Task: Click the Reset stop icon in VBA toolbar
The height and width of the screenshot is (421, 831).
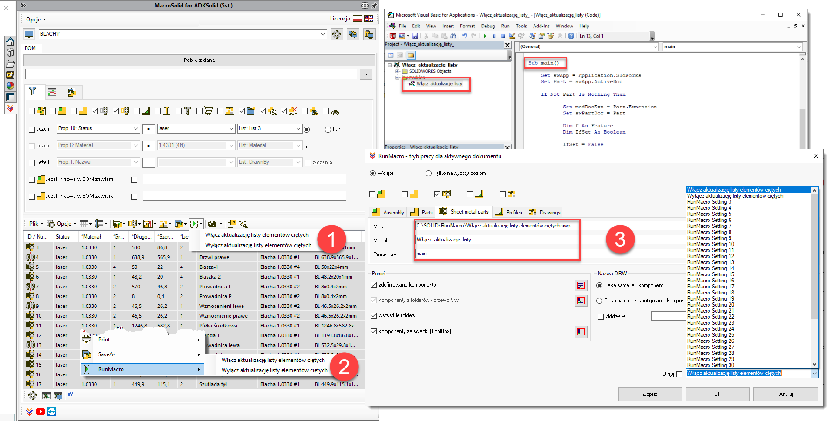Action: [503, 36]
